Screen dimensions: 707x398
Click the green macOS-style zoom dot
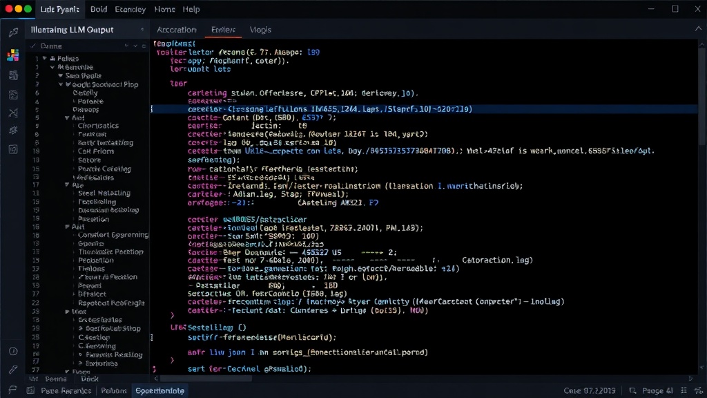pos(28,8)
